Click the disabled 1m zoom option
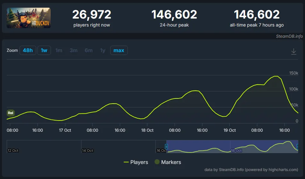305x179 pixels. tap(59, 51)
